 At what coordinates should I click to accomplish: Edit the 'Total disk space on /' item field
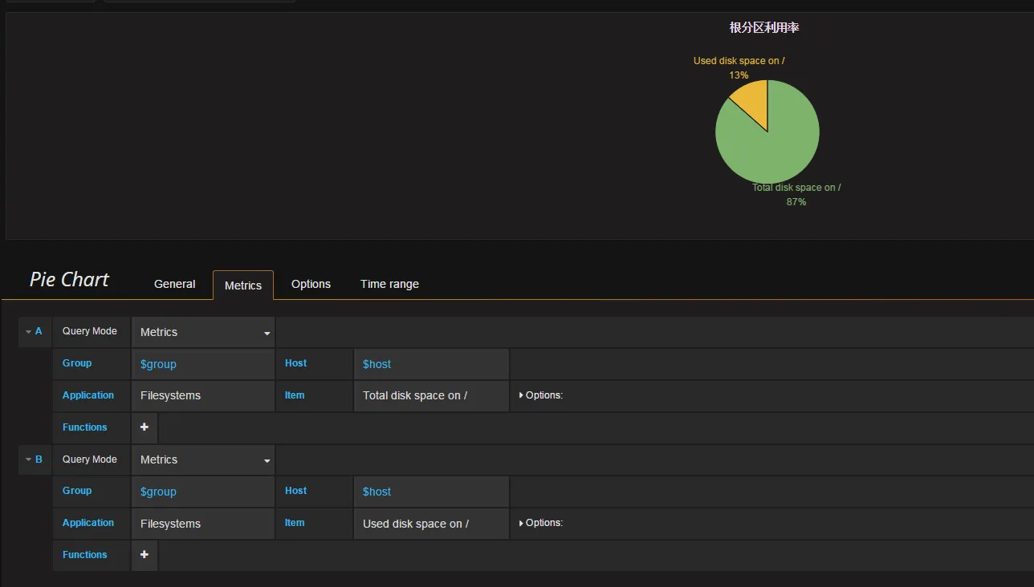(x=431, y=395)
